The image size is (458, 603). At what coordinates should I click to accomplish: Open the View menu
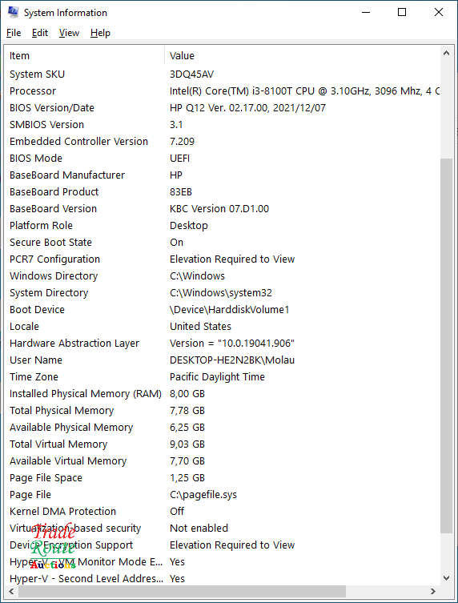pos(69,33)
